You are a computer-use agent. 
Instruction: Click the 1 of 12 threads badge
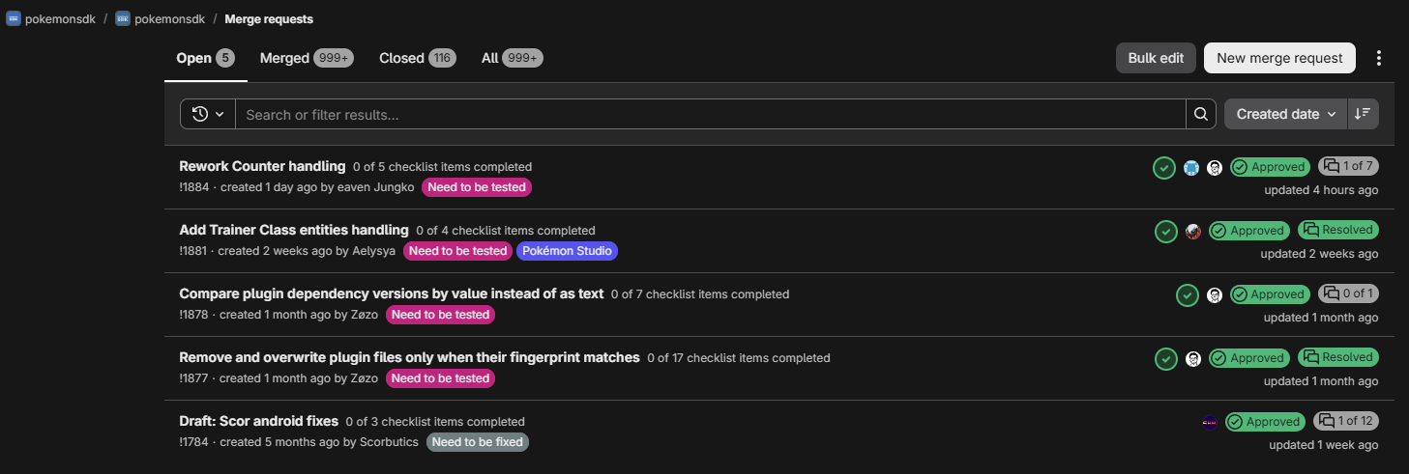coord(1346,421)
